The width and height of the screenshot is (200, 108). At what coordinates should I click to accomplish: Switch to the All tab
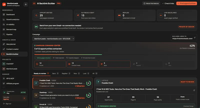click(95, 73)
